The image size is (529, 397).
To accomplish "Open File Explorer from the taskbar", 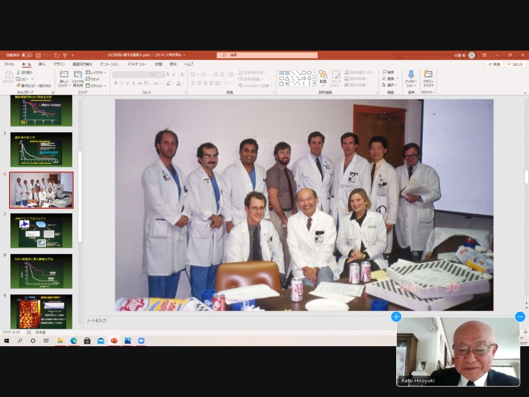I will [60, 341].
